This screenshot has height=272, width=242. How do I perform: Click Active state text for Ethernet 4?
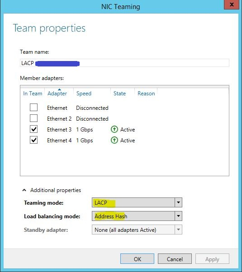[128, 141]
